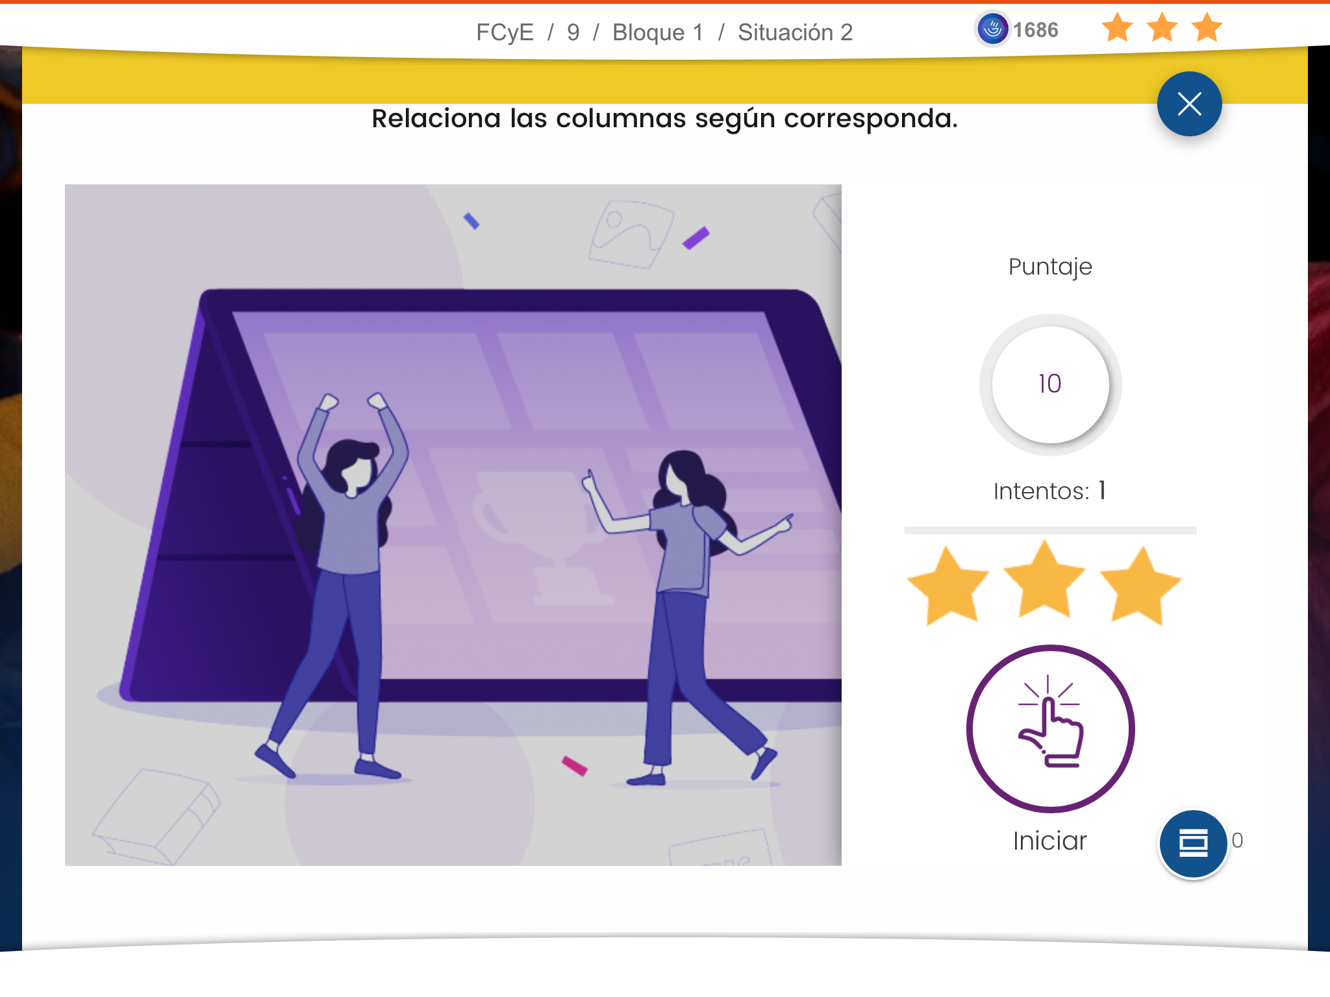
Task: Select the middle yellow score star
Action: (1044, 582)
